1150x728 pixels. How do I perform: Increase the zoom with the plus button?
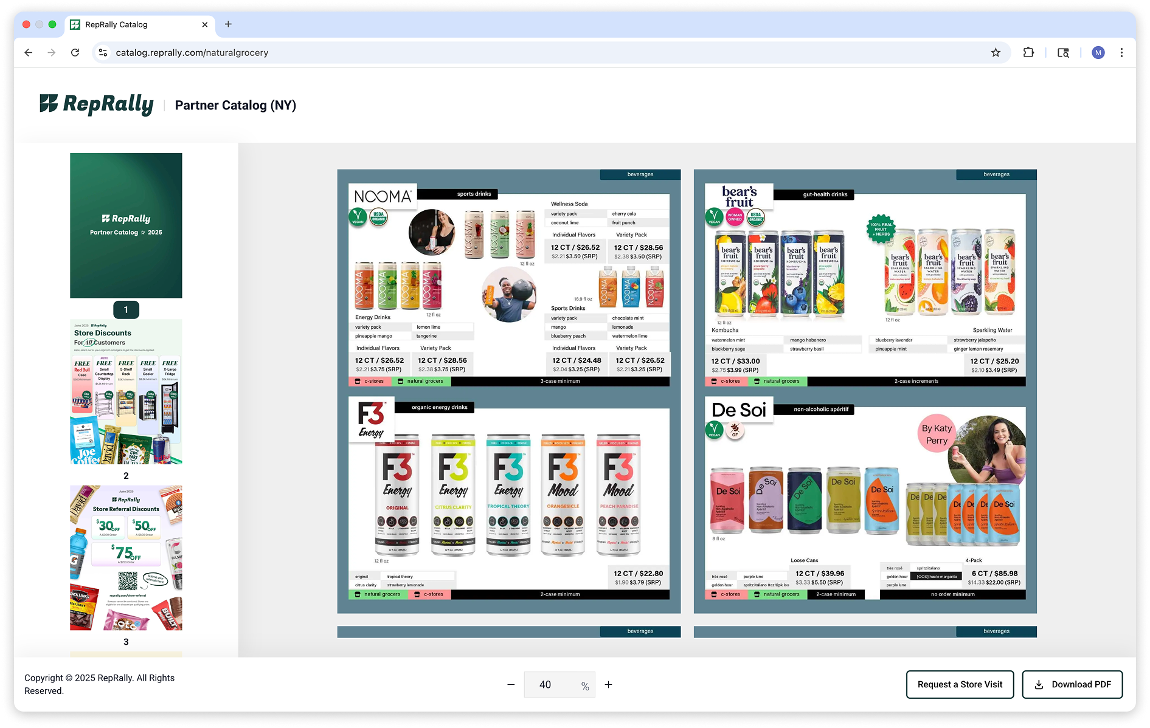pos(608,685)
